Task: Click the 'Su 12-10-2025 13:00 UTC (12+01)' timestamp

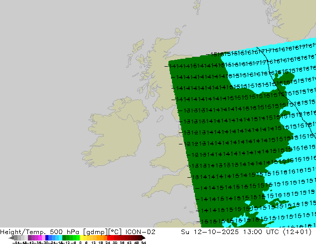Action: 246,232
